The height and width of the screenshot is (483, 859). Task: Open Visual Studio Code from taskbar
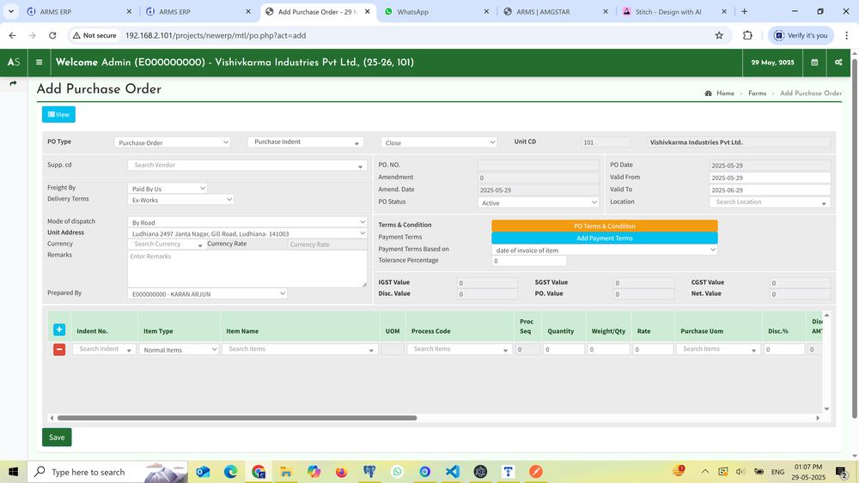click(x=453, y=472)
